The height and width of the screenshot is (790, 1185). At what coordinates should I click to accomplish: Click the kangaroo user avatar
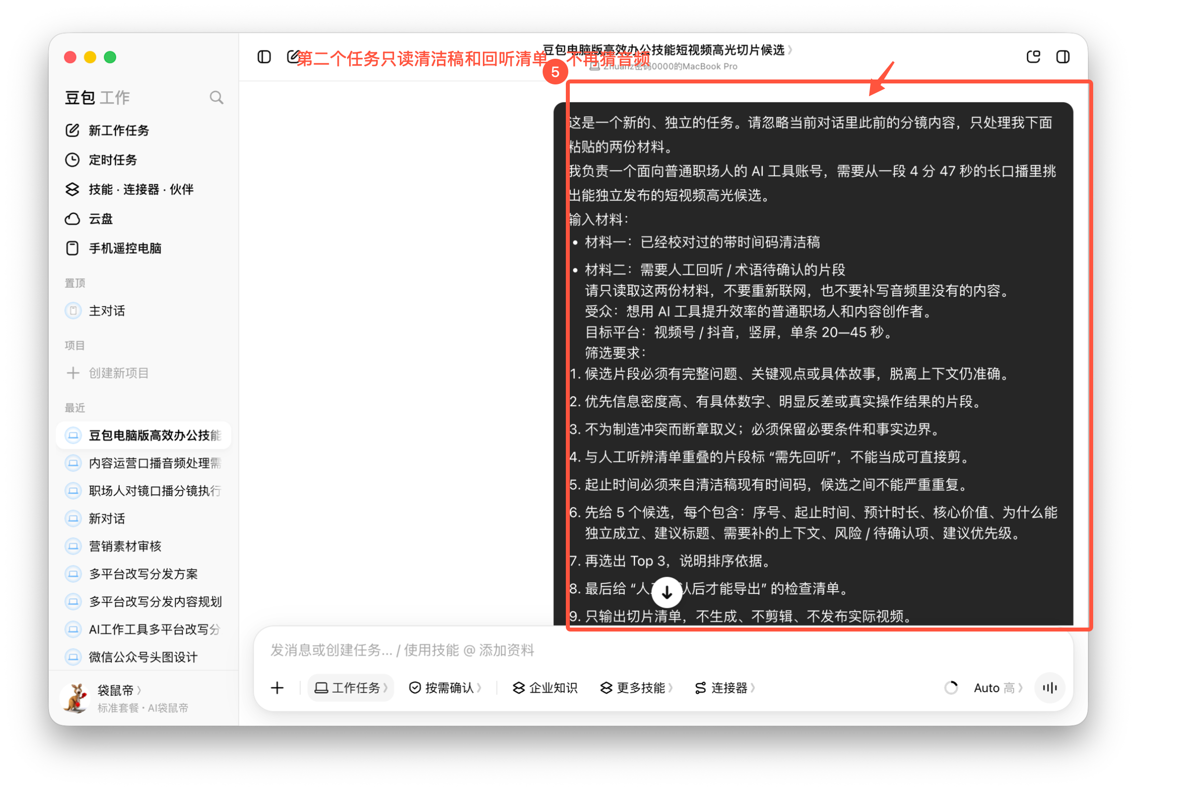point(76,698)
